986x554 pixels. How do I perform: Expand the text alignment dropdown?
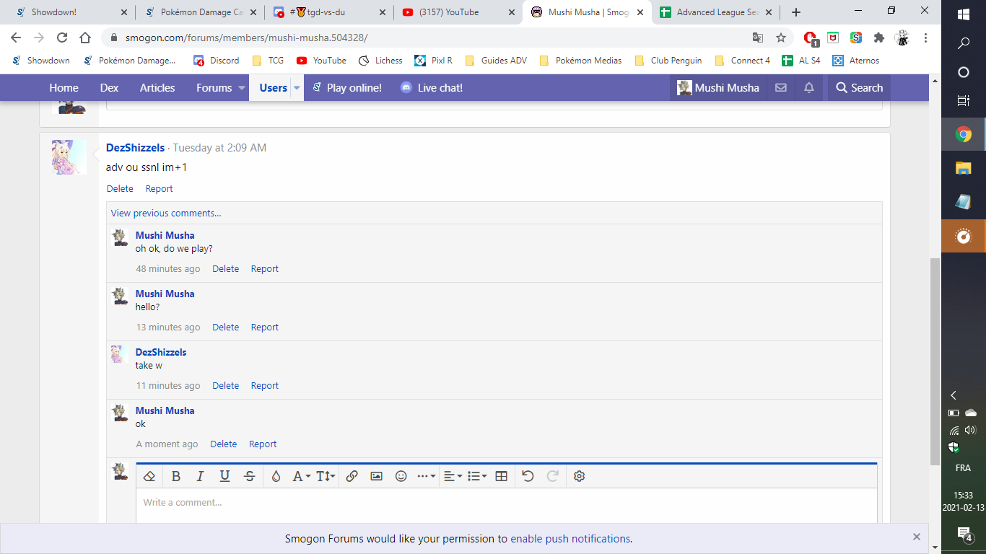click(x=453, y=476)
